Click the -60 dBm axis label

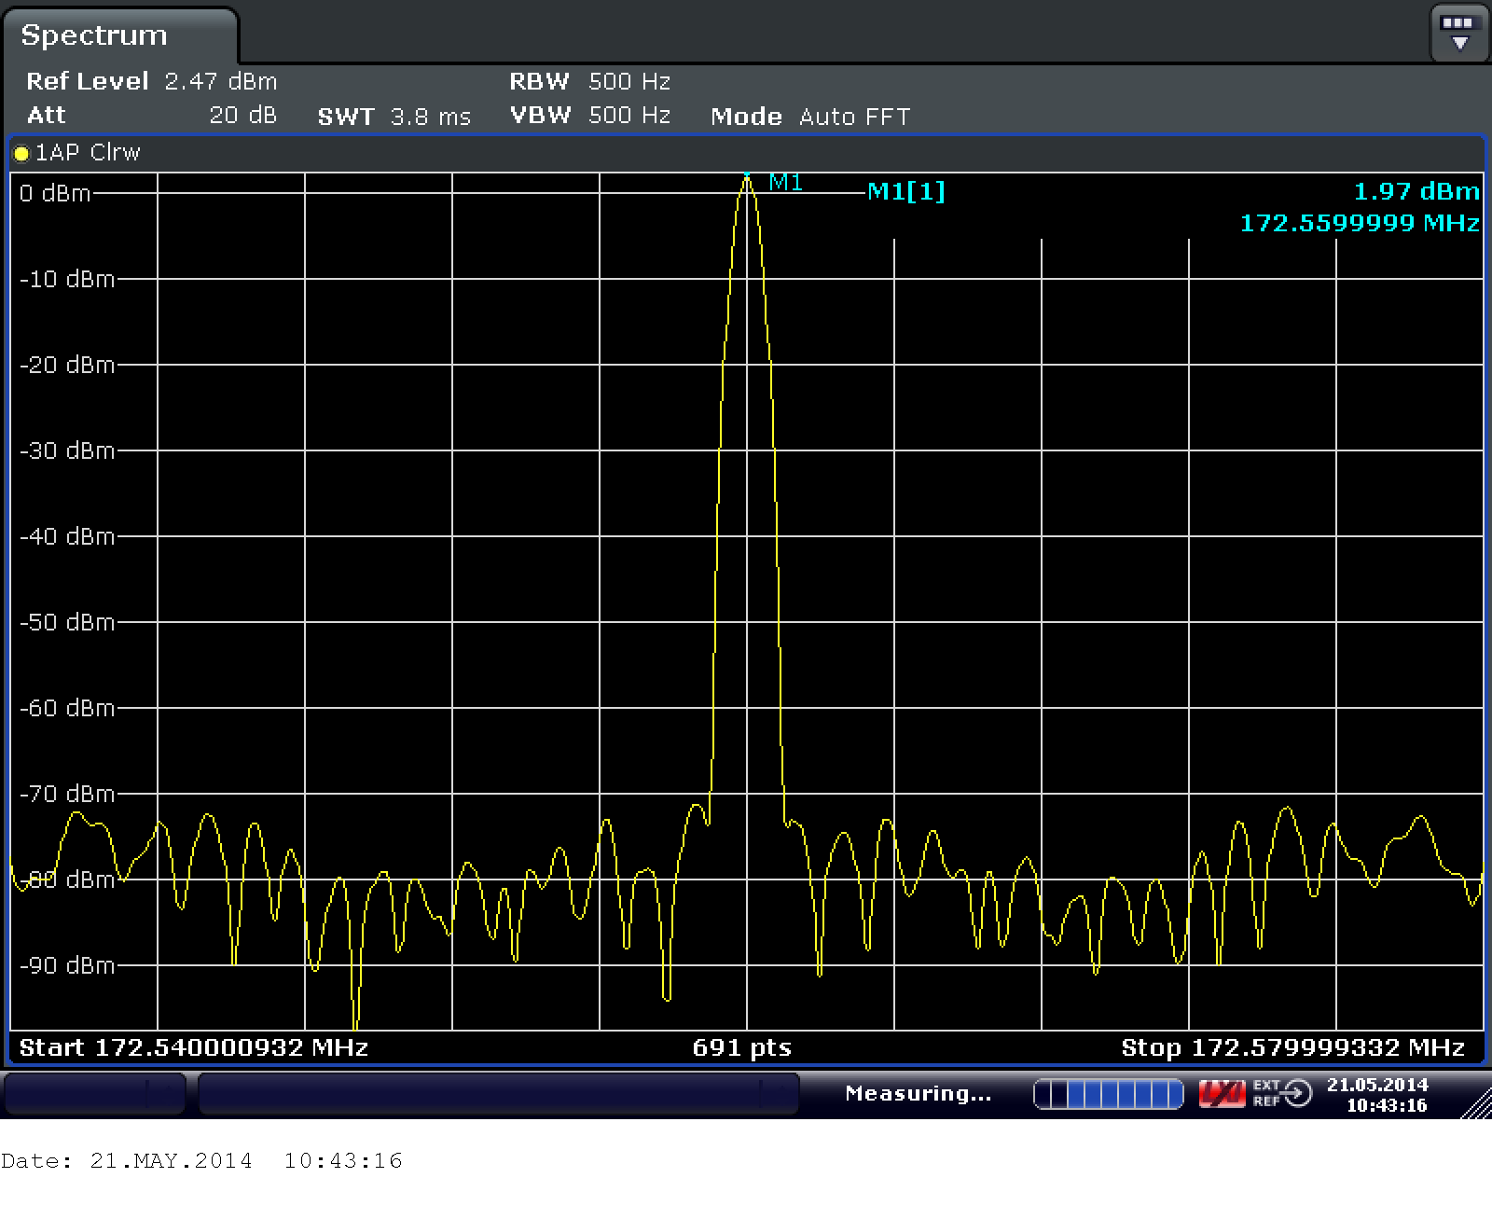tap(67, 708)
